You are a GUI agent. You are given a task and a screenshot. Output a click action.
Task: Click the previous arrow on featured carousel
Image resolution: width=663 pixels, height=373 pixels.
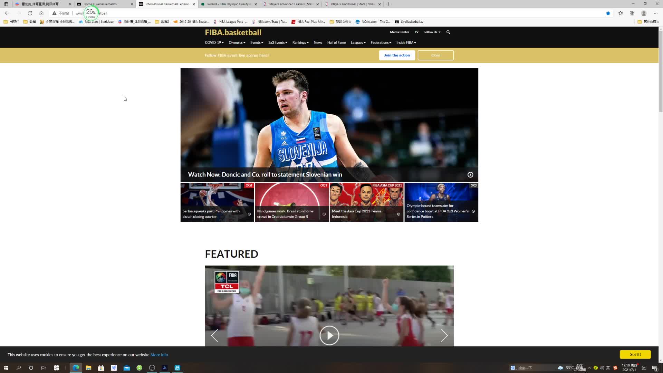click(x=214, y=335)
